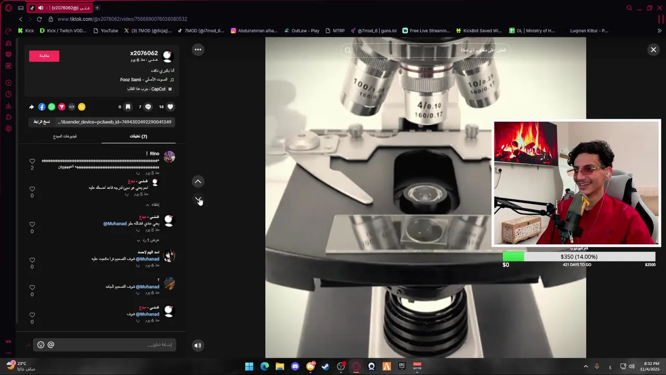Image resolution: width=666 pixels, height=375 pixels.
Task: Like Rino's comment
Action: 32,161
